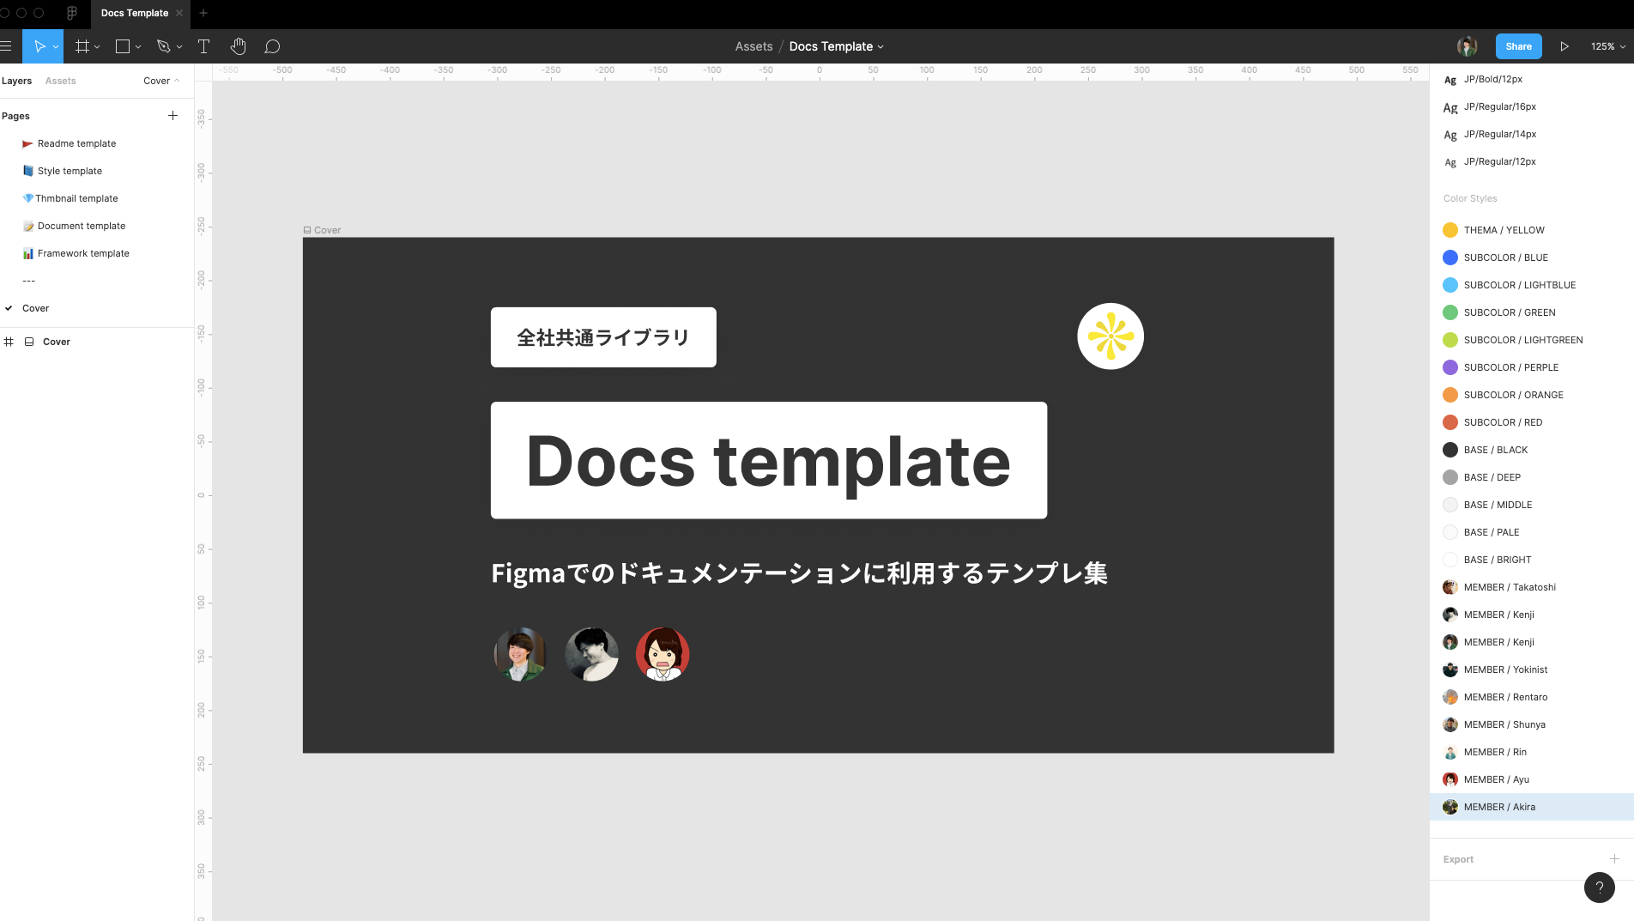Open the main hamburger menu

[6, 46]
